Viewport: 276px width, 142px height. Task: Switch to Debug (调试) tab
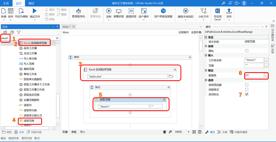click(31, 3)
